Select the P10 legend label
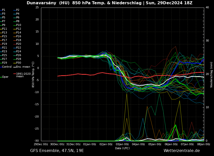 (x=18, y=25)
